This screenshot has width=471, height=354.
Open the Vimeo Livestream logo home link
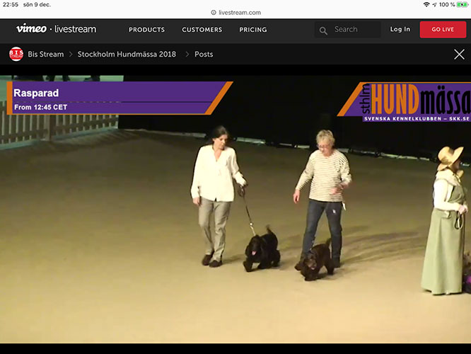pos(56,29)
